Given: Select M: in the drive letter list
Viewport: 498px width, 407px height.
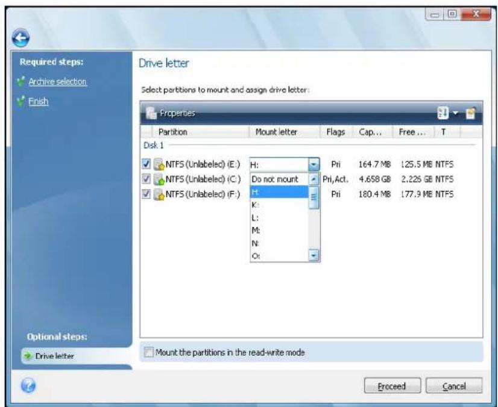Looking at the screenshot, I should point(279,231).
